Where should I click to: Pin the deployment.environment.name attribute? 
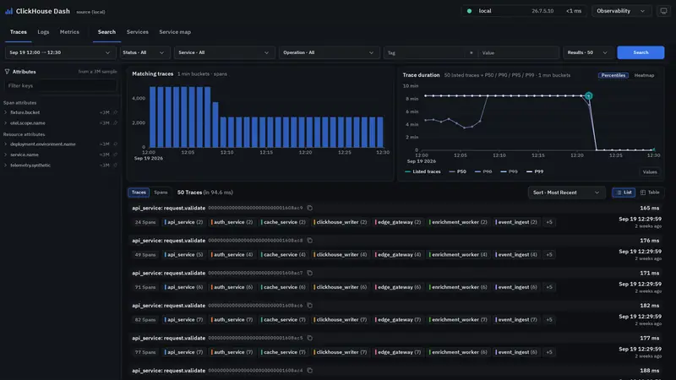point(116,144)
